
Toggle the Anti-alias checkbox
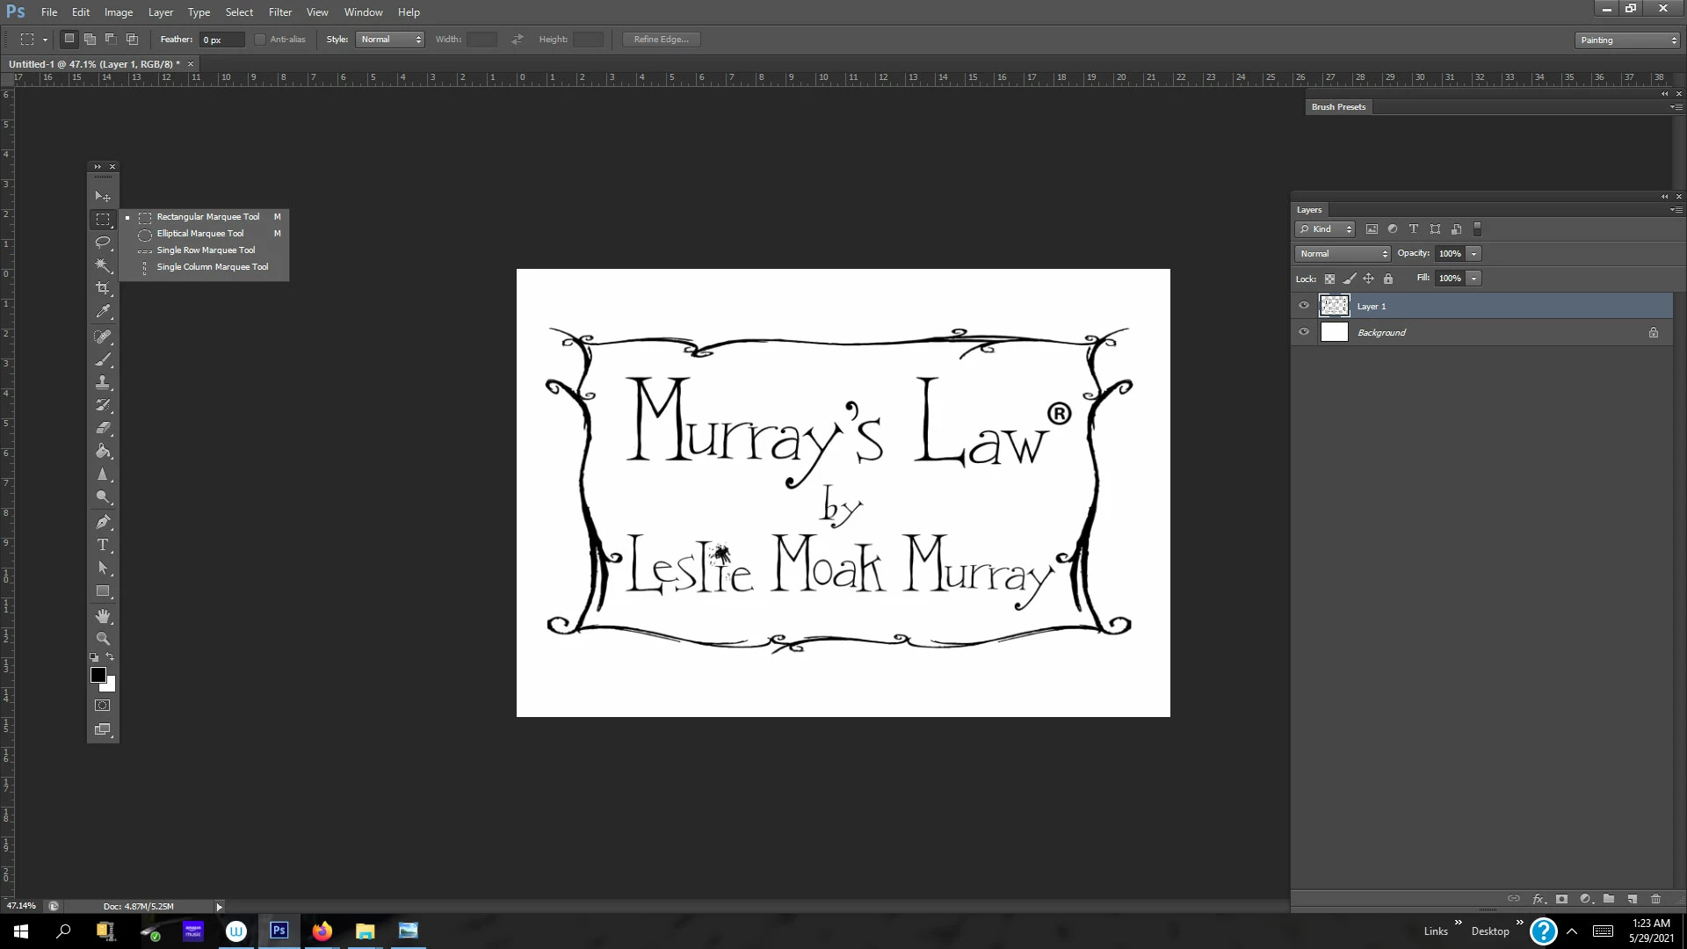[260, 40]
